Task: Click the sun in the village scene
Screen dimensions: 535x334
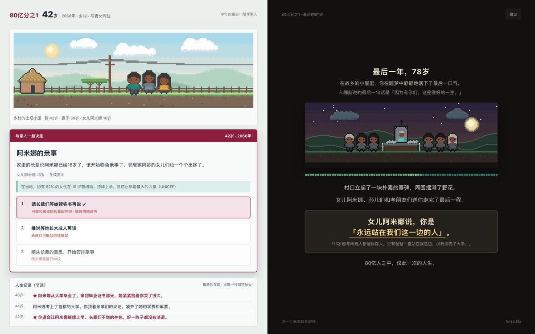Action: [x=52, y=50]
